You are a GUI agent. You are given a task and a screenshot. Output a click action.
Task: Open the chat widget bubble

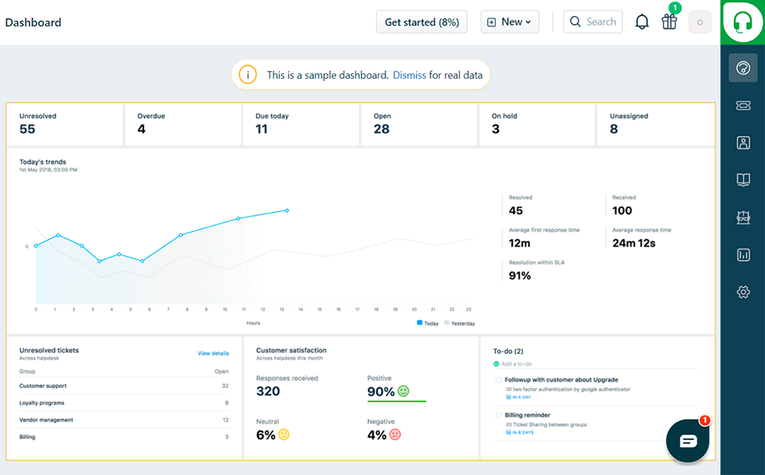pyautogui.click(x=687, y=441)
